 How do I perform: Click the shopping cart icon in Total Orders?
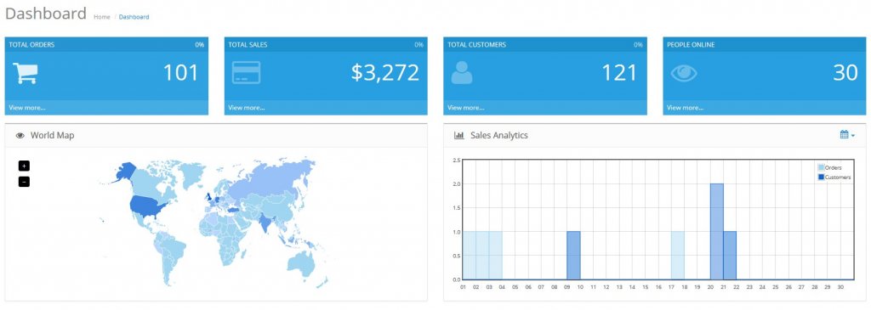(25, 73)
